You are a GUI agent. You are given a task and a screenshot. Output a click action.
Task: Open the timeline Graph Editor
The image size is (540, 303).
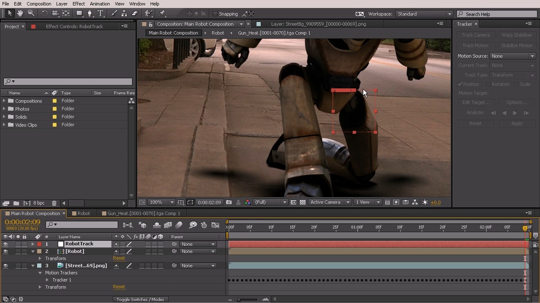[x=215, y=225]
